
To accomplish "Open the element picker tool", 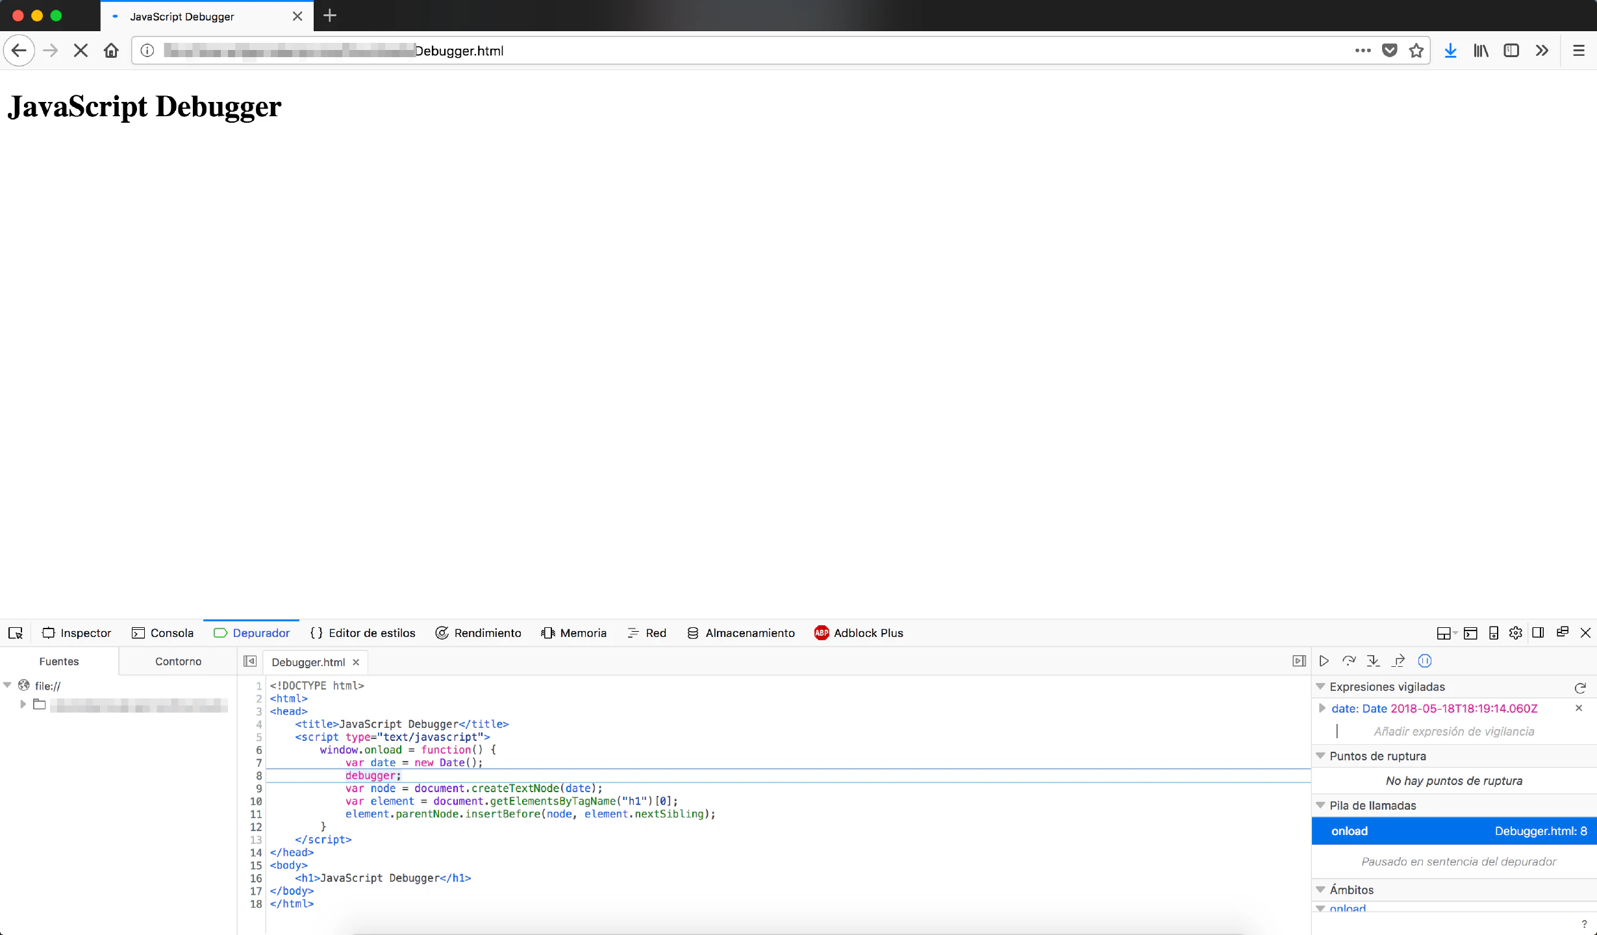I will click(x=16, y=633).
